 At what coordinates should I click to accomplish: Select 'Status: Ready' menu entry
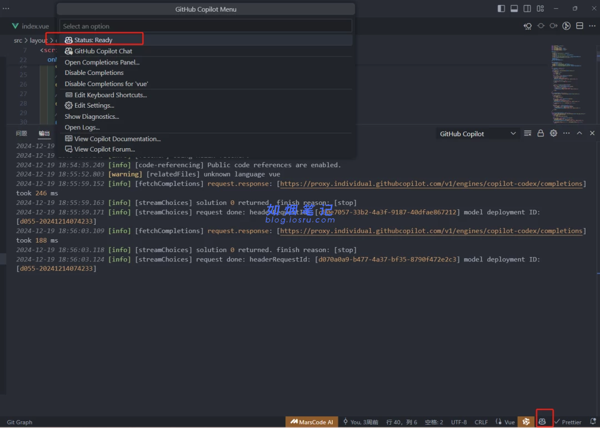click(206, 40)
